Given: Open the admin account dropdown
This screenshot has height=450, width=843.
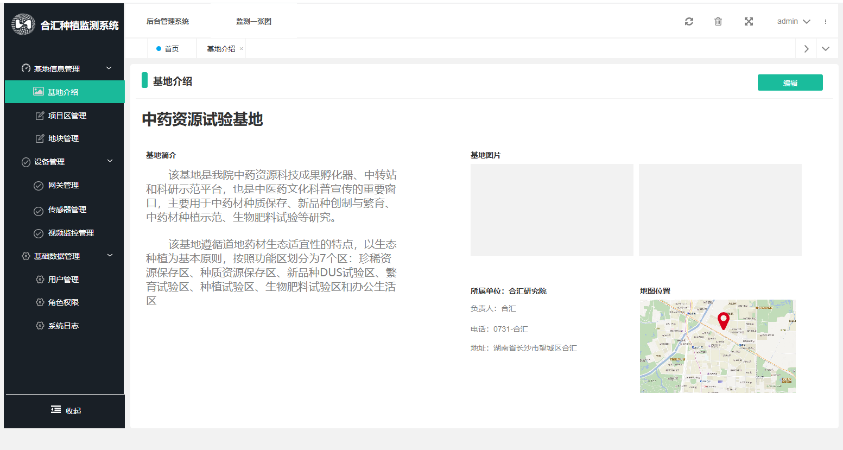Looking at the screenshot, I should coord(793,21).
